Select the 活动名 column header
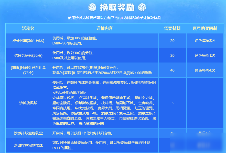This screenshot has height=153, width=226. [x=28, y=28]
